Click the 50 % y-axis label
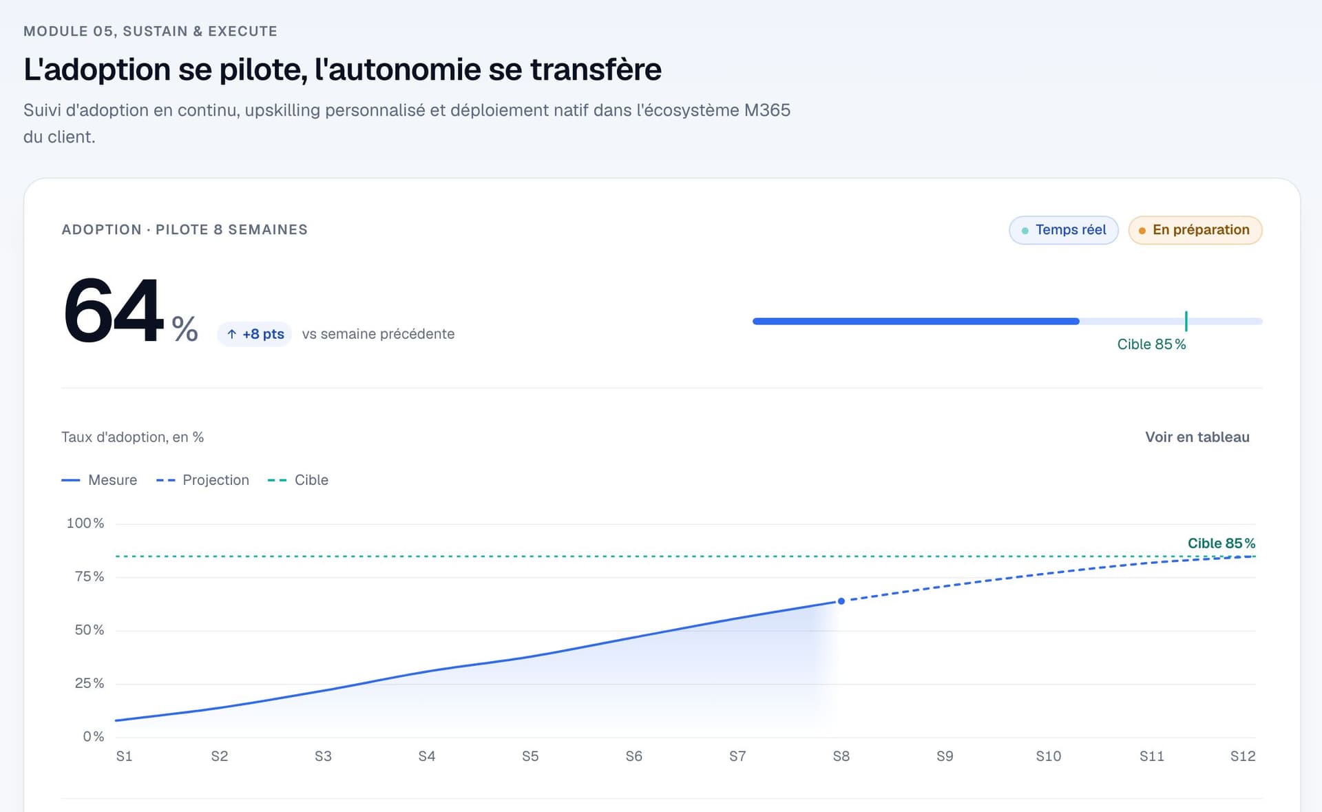Screen dimensions: 1322x812 coord(90,630)
